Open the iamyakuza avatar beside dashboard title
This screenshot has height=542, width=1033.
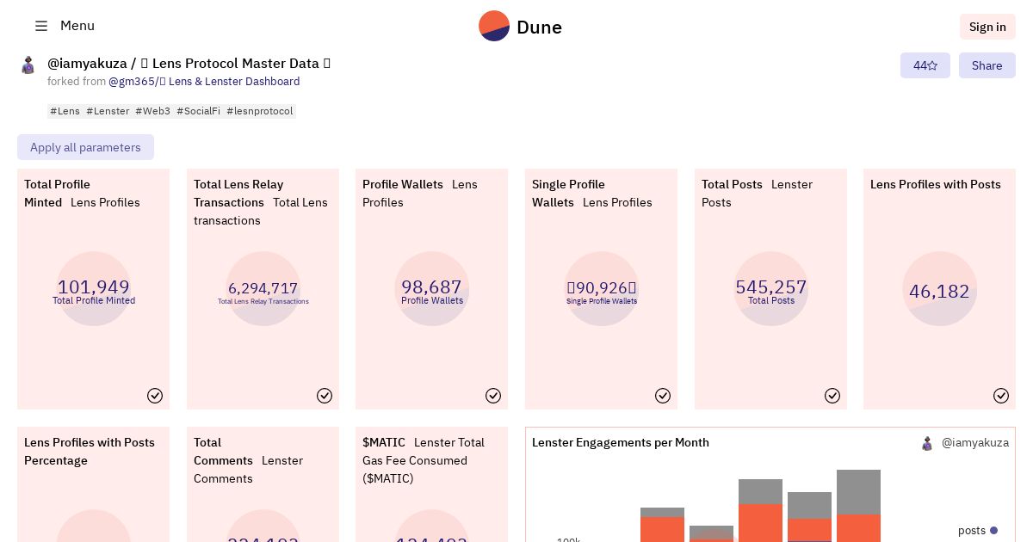click(x=28, y=65)
